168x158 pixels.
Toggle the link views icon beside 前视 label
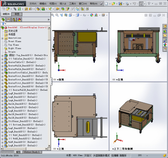click(x=55, y=80)
